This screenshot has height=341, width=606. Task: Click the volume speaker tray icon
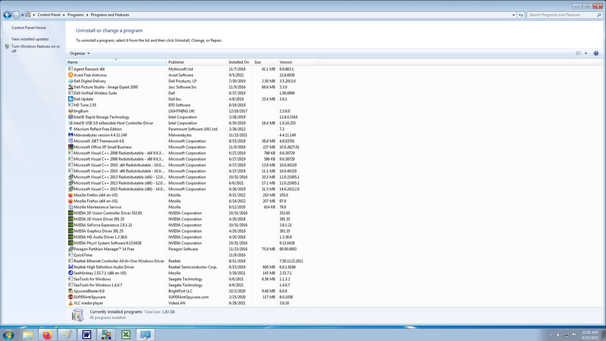[558, 335]
